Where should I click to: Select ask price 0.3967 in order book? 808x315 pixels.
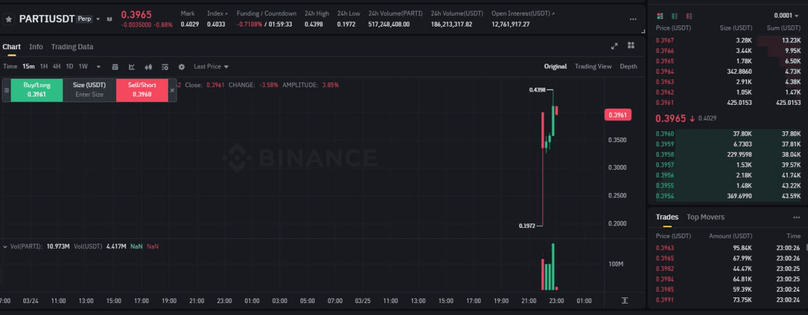coord(665,40)
